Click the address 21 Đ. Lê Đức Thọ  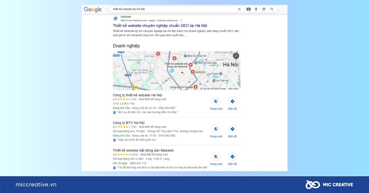tap(124, 104)
